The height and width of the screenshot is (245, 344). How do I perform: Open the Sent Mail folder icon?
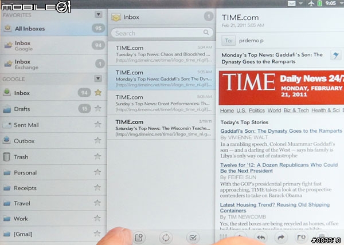click(7, 125)
